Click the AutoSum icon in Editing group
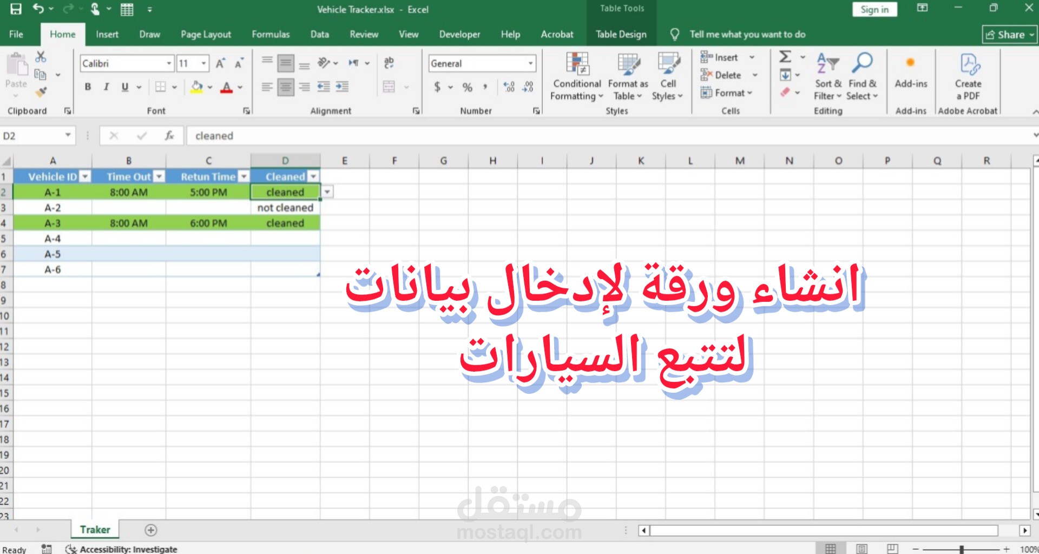 tap(784, 56)
